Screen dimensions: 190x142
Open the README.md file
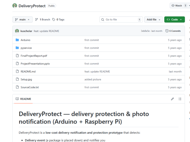(28, 72)
